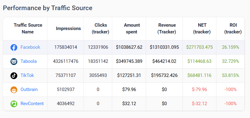250x118 pixels.
Task: Sort by Clicks (tracker) column header
Action: point(100,29)
